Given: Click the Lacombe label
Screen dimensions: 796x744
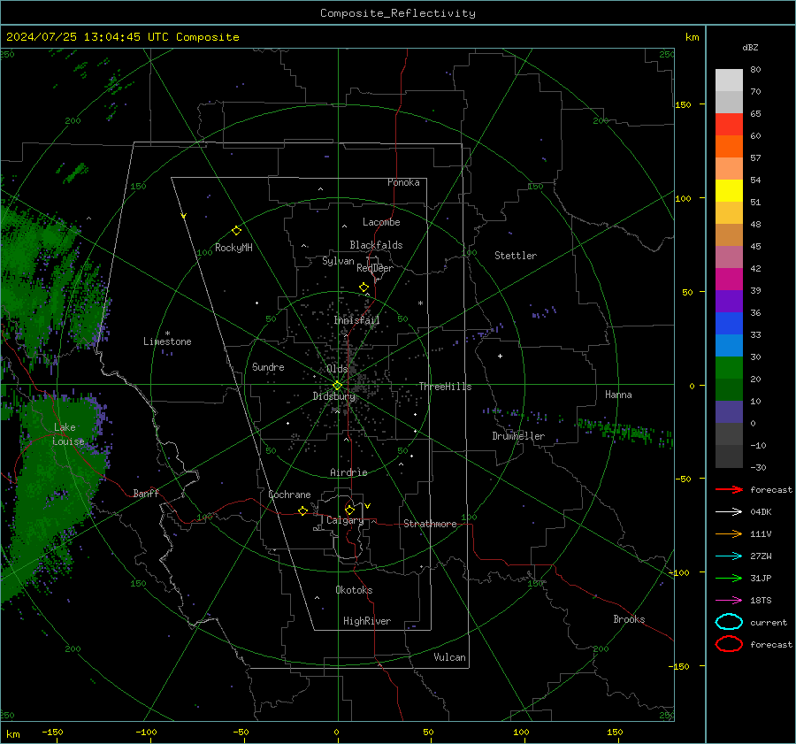Looking at the screenshot, I should tap(381, 222).
